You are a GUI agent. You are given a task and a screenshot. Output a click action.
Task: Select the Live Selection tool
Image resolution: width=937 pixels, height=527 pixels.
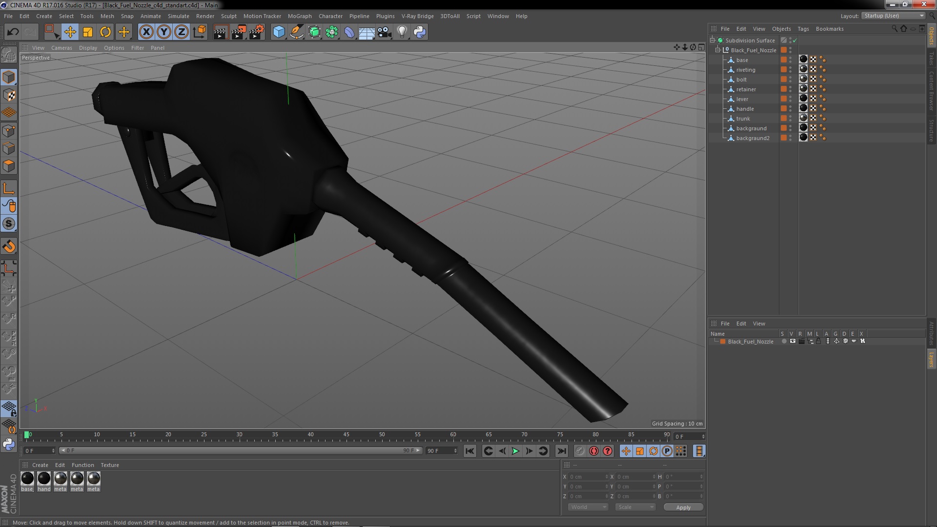click(x=52, y=32)
